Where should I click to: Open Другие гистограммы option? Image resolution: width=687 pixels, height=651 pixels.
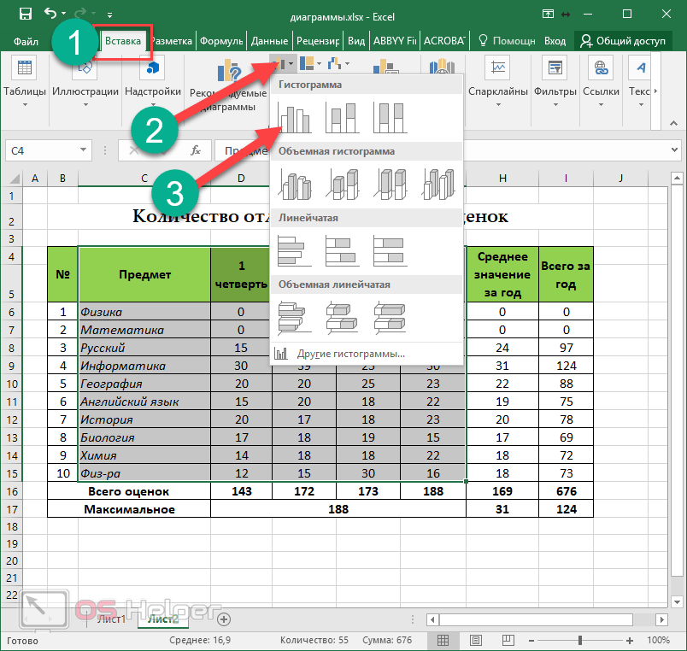pyautogui.click(x=350, y=354)
